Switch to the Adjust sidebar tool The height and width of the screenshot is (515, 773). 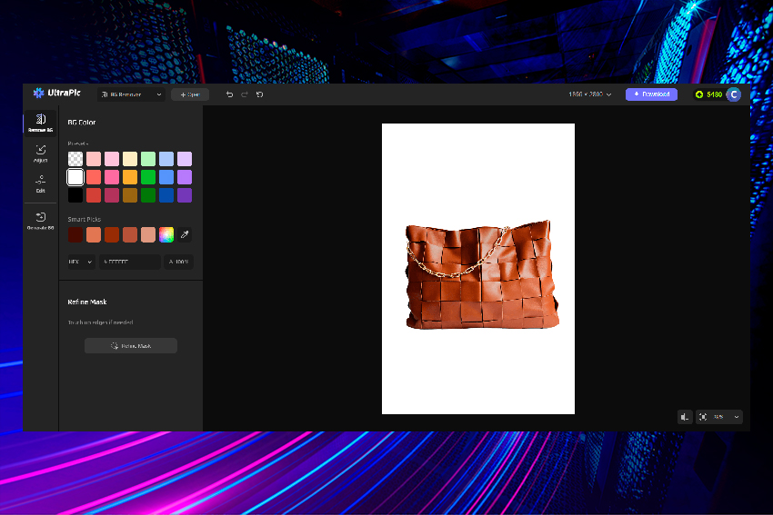click(x=40, y=154)
